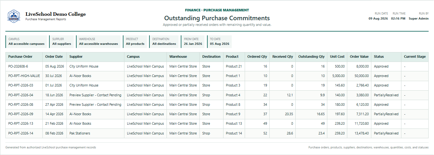Select purchase order PO-RPT-2026-04

(21, 95)
